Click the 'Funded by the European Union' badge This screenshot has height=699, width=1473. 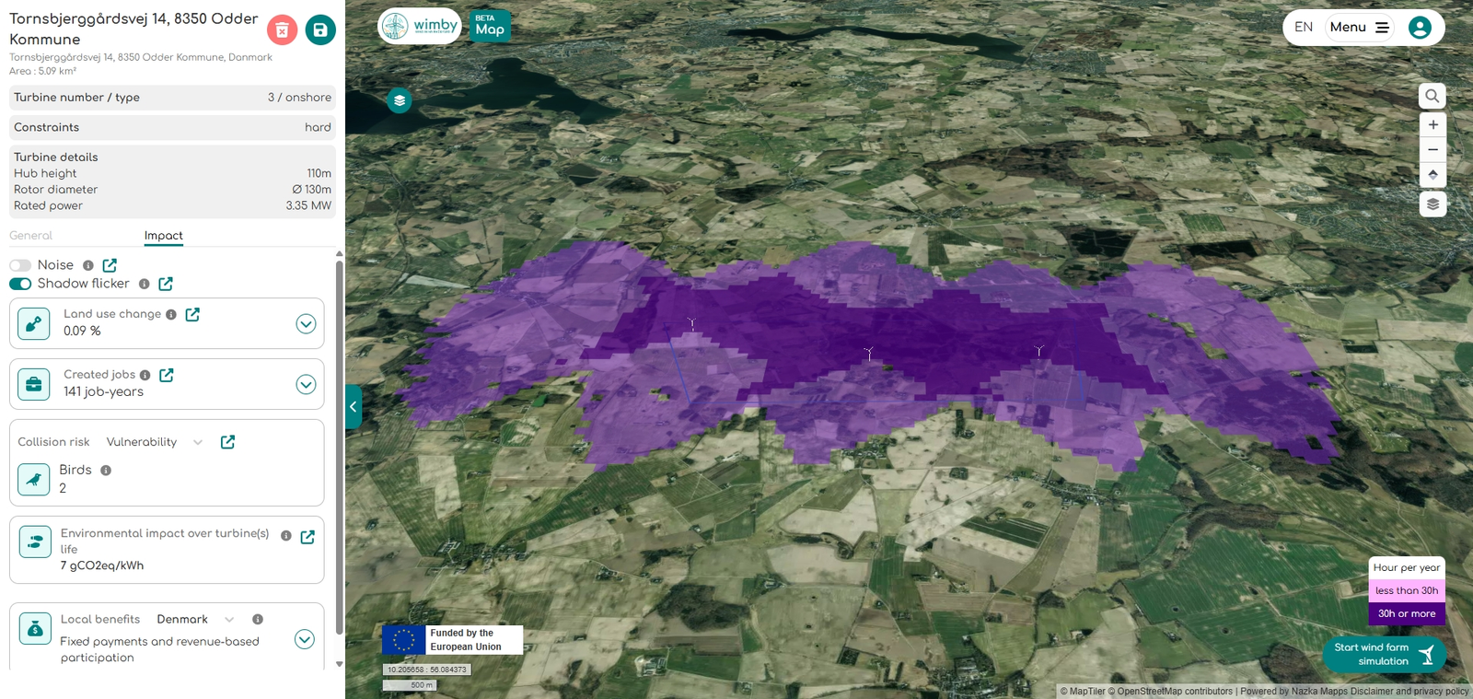pos(453,640)
